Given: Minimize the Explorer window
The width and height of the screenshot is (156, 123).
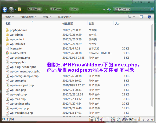Looking at the screenshot, I should (x=136, y=2).
